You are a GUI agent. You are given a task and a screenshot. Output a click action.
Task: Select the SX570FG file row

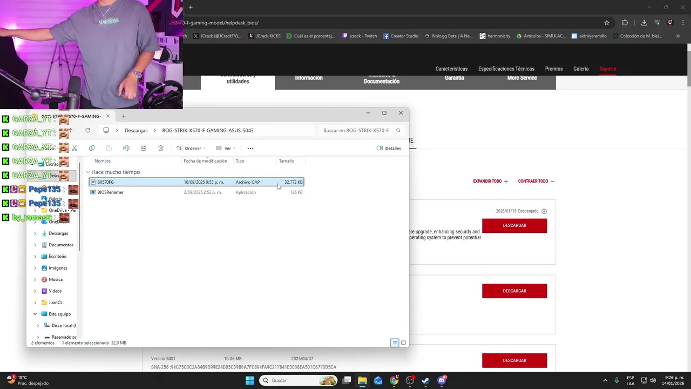(x=197, y=182)
